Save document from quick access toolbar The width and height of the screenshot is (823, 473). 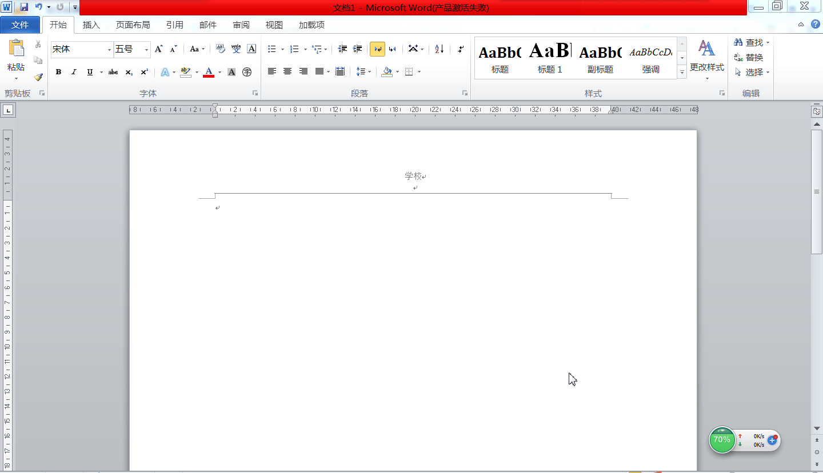pos(24,7)
